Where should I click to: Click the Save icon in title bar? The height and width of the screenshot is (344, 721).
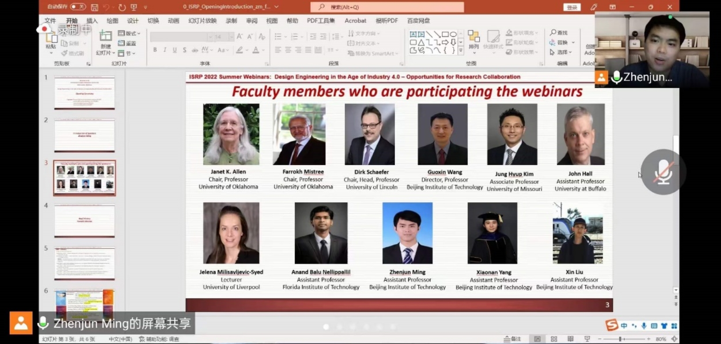coord(95,7)
